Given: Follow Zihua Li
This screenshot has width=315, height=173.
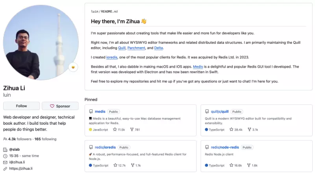Looking at the screenshot, I should pyautogui.click(x=22, y=106).
